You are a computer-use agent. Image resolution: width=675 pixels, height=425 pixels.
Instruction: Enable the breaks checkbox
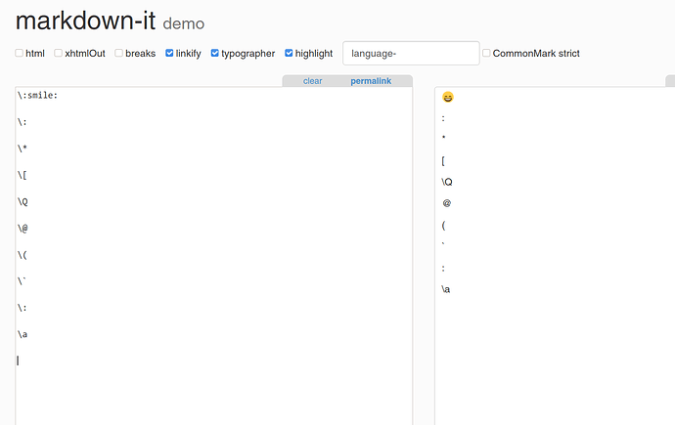click(x=118, y=53)
